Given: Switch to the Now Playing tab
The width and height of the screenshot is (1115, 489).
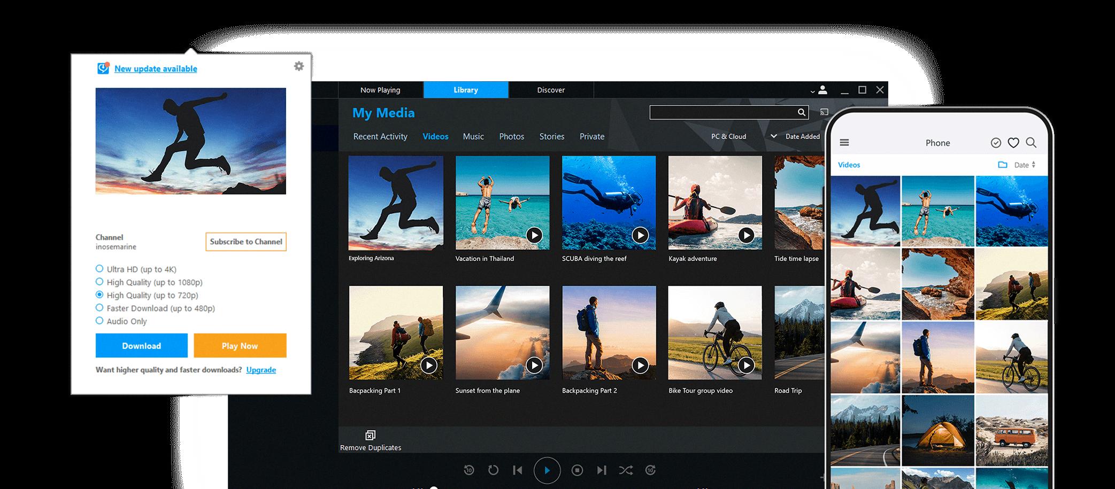Looking at the screenshot, I should click(381, 90).
